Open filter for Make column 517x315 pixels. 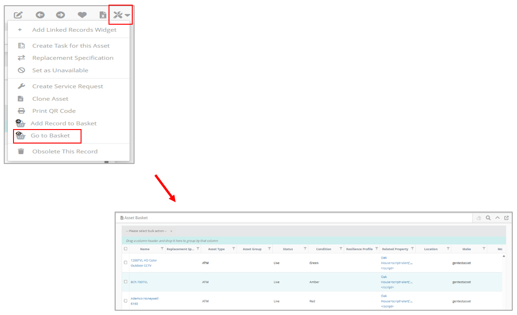click(x=484, y=249)
